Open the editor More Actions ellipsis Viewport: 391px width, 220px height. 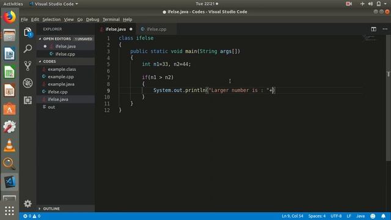(385, 29)
